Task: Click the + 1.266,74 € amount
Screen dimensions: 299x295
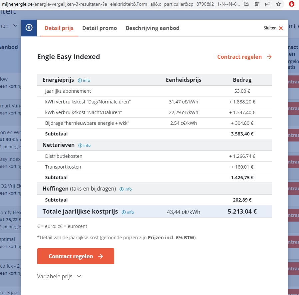Action: pyautogui.click(x=242, y=156)
